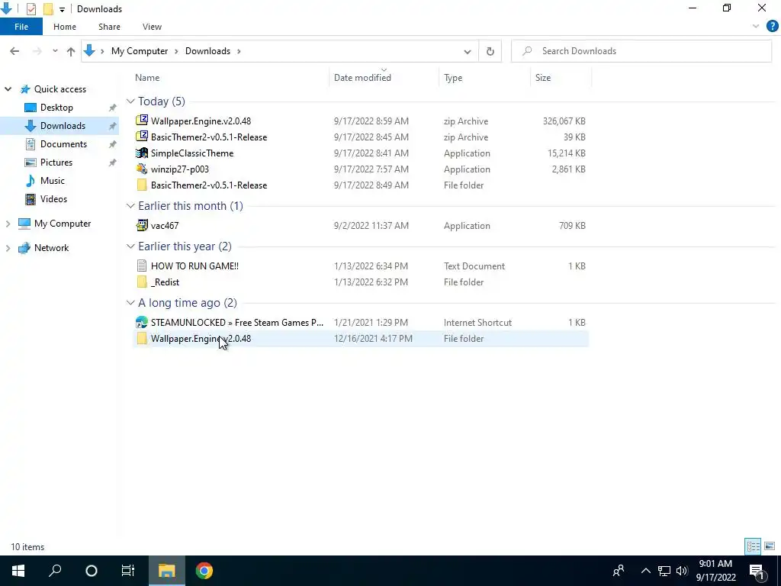Viewport: 781px width, 586px height.
Task: Open the Share ribbon tab
Action: point(109,27)
